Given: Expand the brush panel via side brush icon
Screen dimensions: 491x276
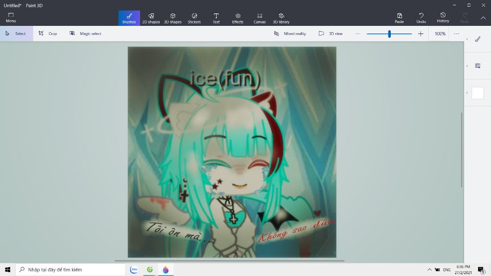Looking at the screenshot, I should [478, 39].
